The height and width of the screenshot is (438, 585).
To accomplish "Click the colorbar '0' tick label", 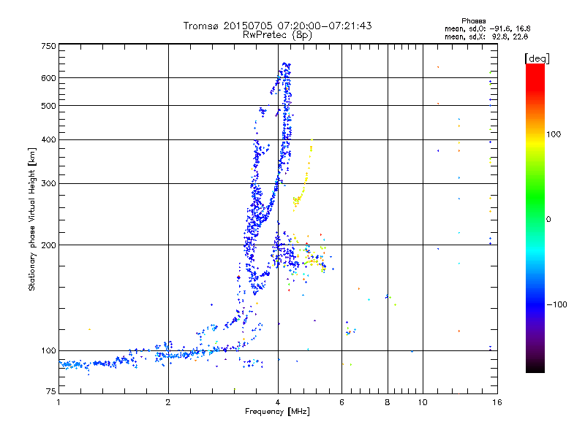I will click(548, 220).
